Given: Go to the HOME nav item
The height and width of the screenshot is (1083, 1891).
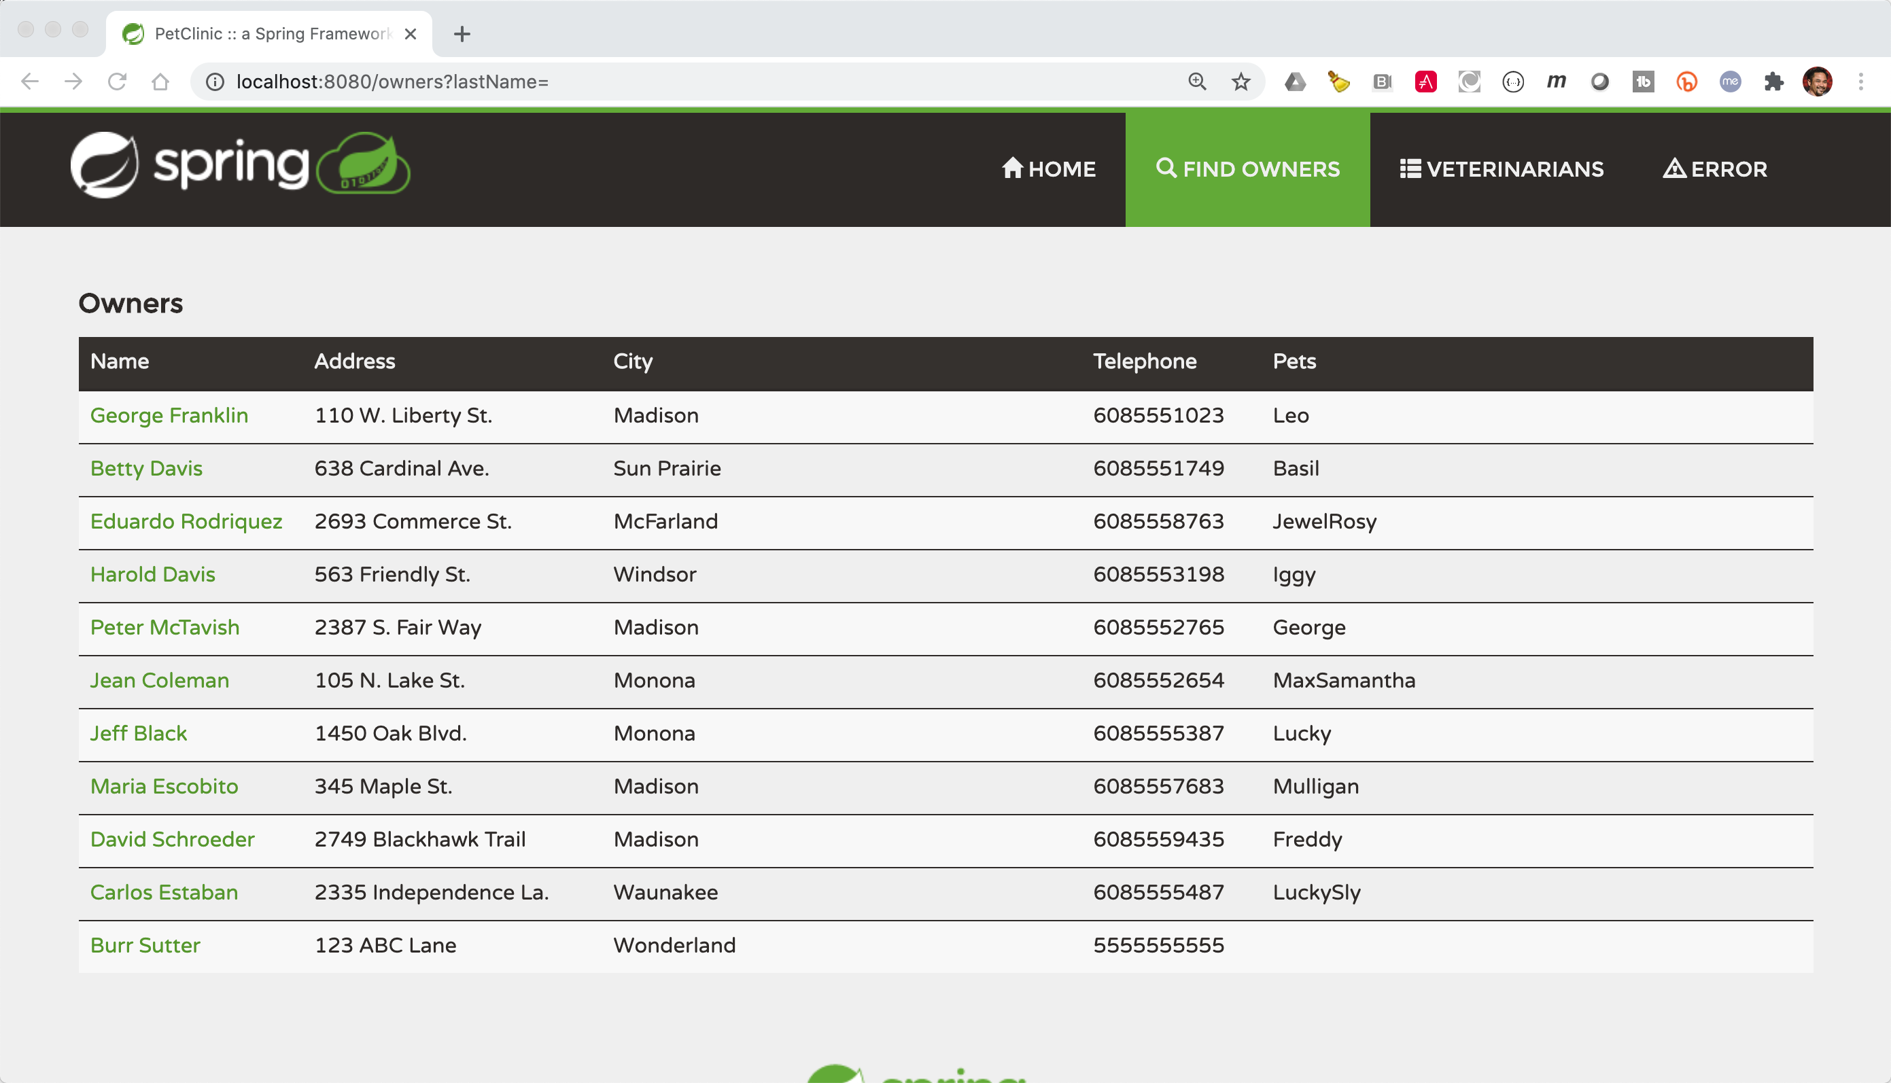Looking at the screenshot, I should coord(1049,169).
